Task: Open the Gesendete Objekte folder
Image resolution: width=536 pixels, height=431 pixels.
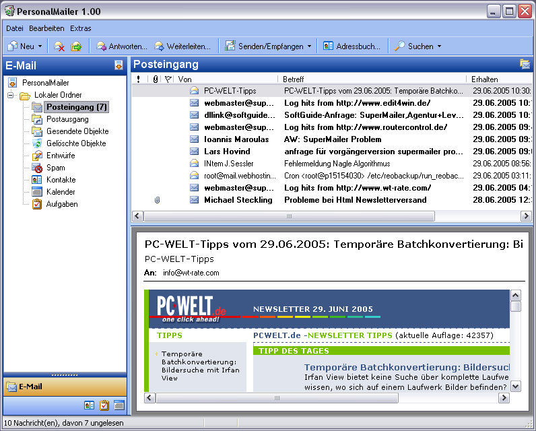Action: click(x=77, y=131)
